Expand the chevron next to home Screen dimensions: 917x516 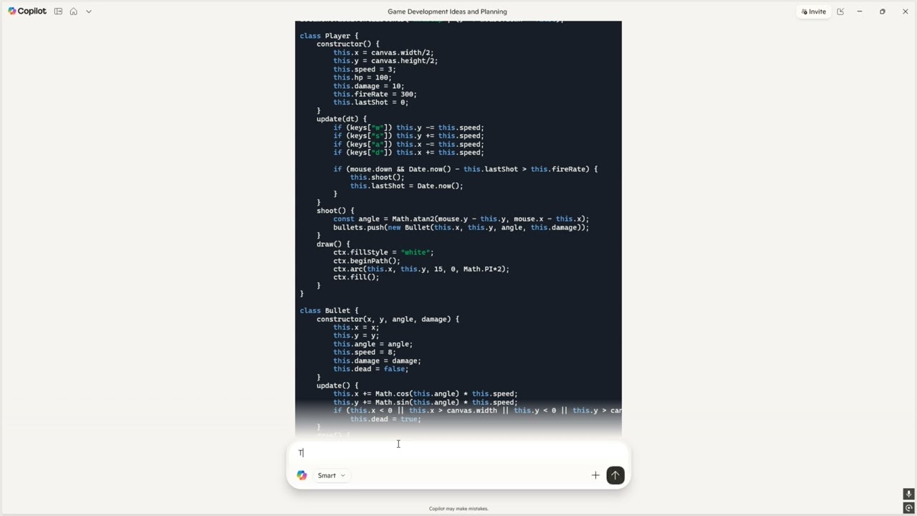pos(89,11)
